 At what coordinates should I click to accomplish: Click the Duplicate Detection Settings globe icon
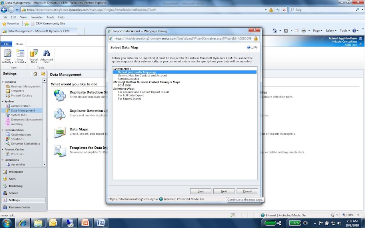(x=60, y=95)
